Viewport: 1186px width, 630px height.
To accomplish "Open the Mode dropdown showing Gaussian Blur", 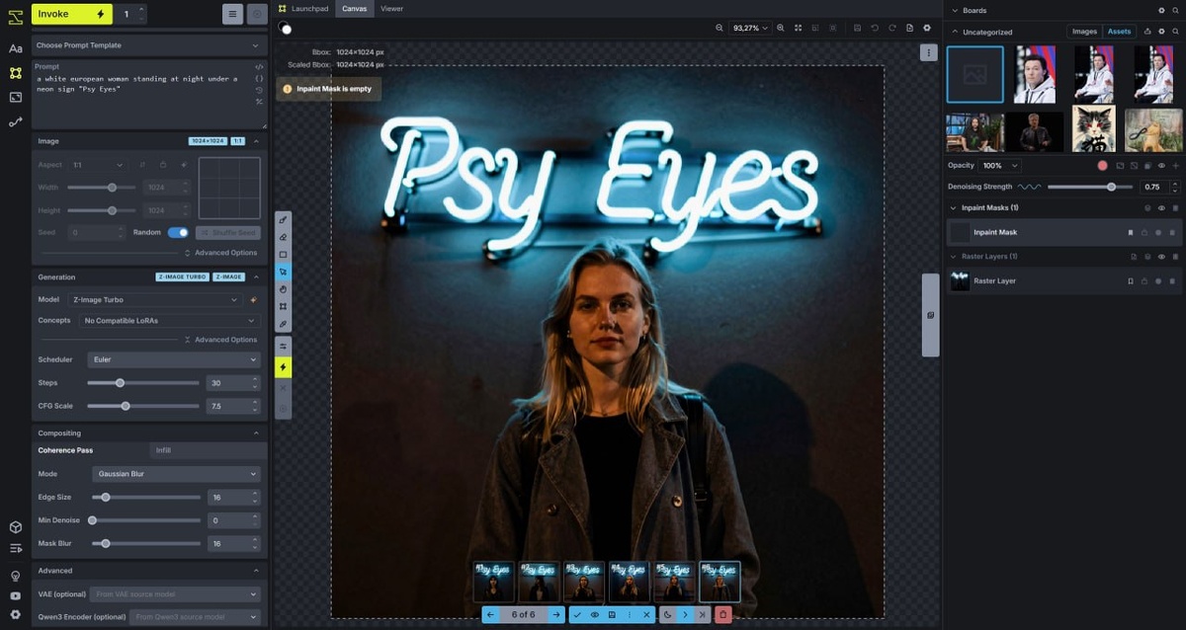I will tap(174, 474).
